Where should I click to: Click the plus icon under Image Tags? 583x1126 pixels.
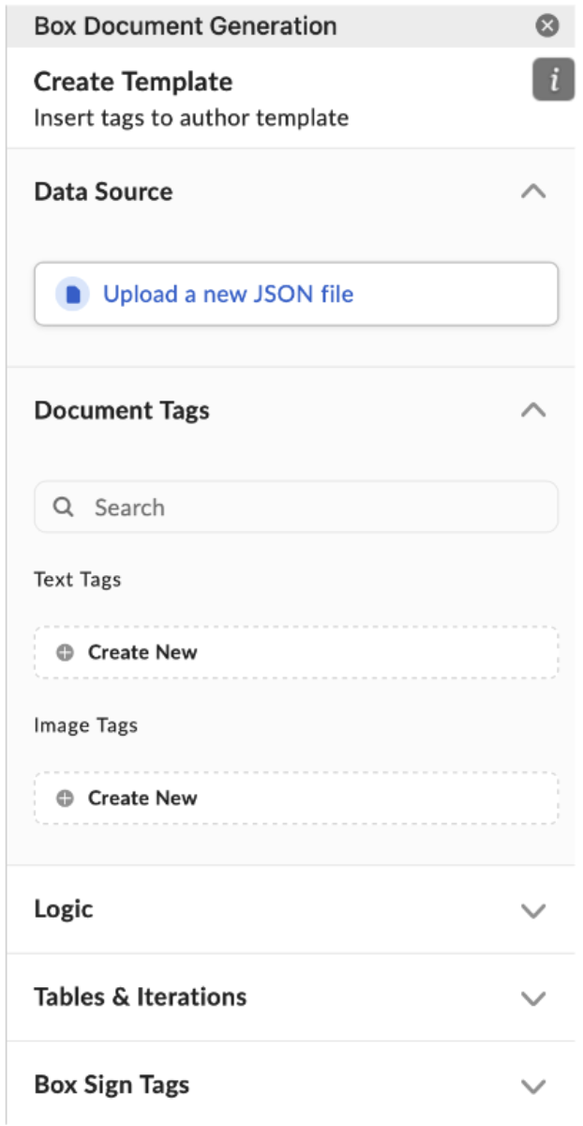(65, 799)
